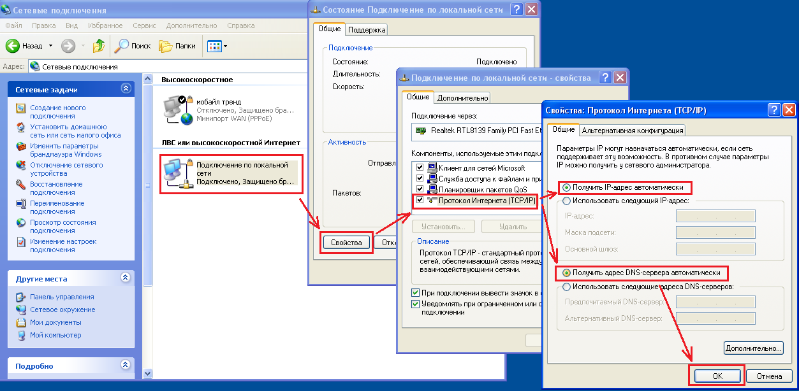Image resolution: width=799 pixels, height=391 pixels.
Task: Open the Search magnifier toolbar icon
Action: tap(121, 46)
